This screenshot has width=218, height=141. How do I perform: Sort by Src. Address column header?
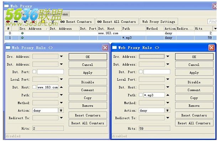coord(34,29)
